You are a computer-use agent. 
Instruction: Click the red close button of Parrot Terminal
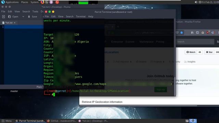pos(46,12)
